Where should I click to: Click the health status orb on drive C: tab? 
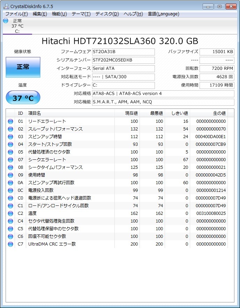6,21
